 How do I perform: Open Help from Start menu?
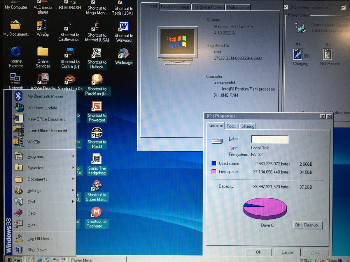coord(44,213)
